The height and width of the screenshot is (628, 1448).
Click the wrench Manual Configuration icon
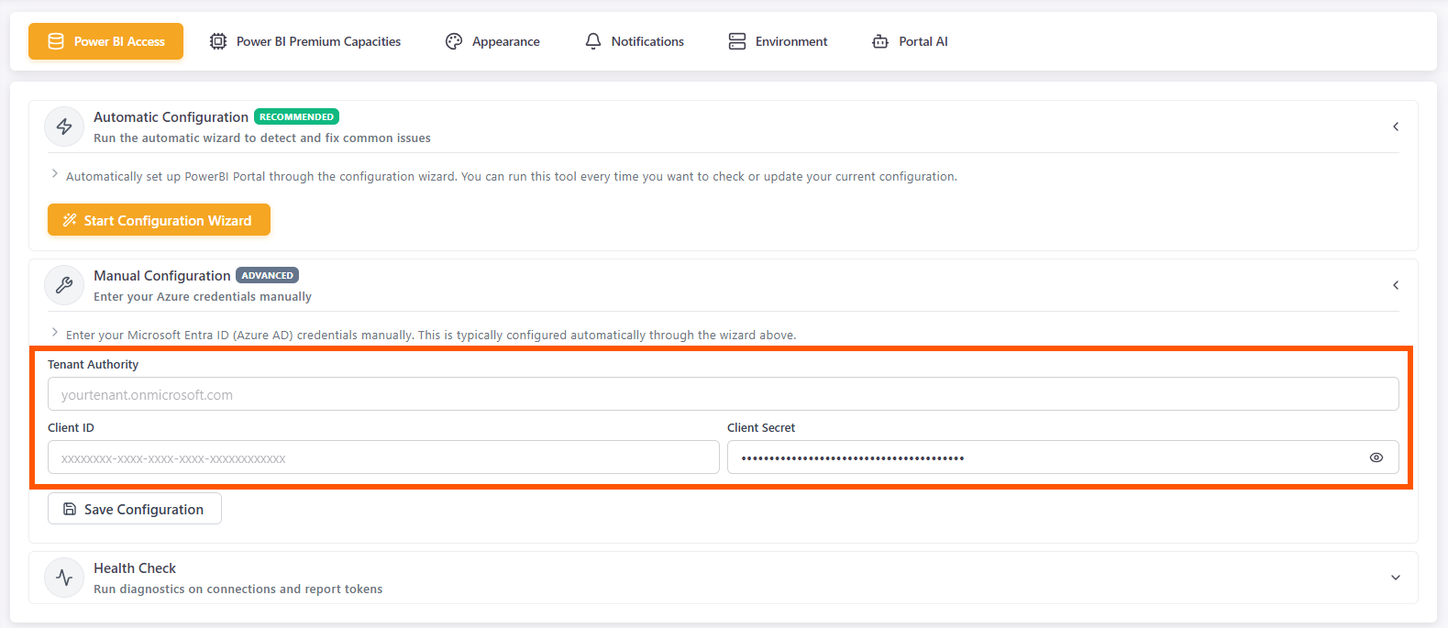(x=64, y=285)
